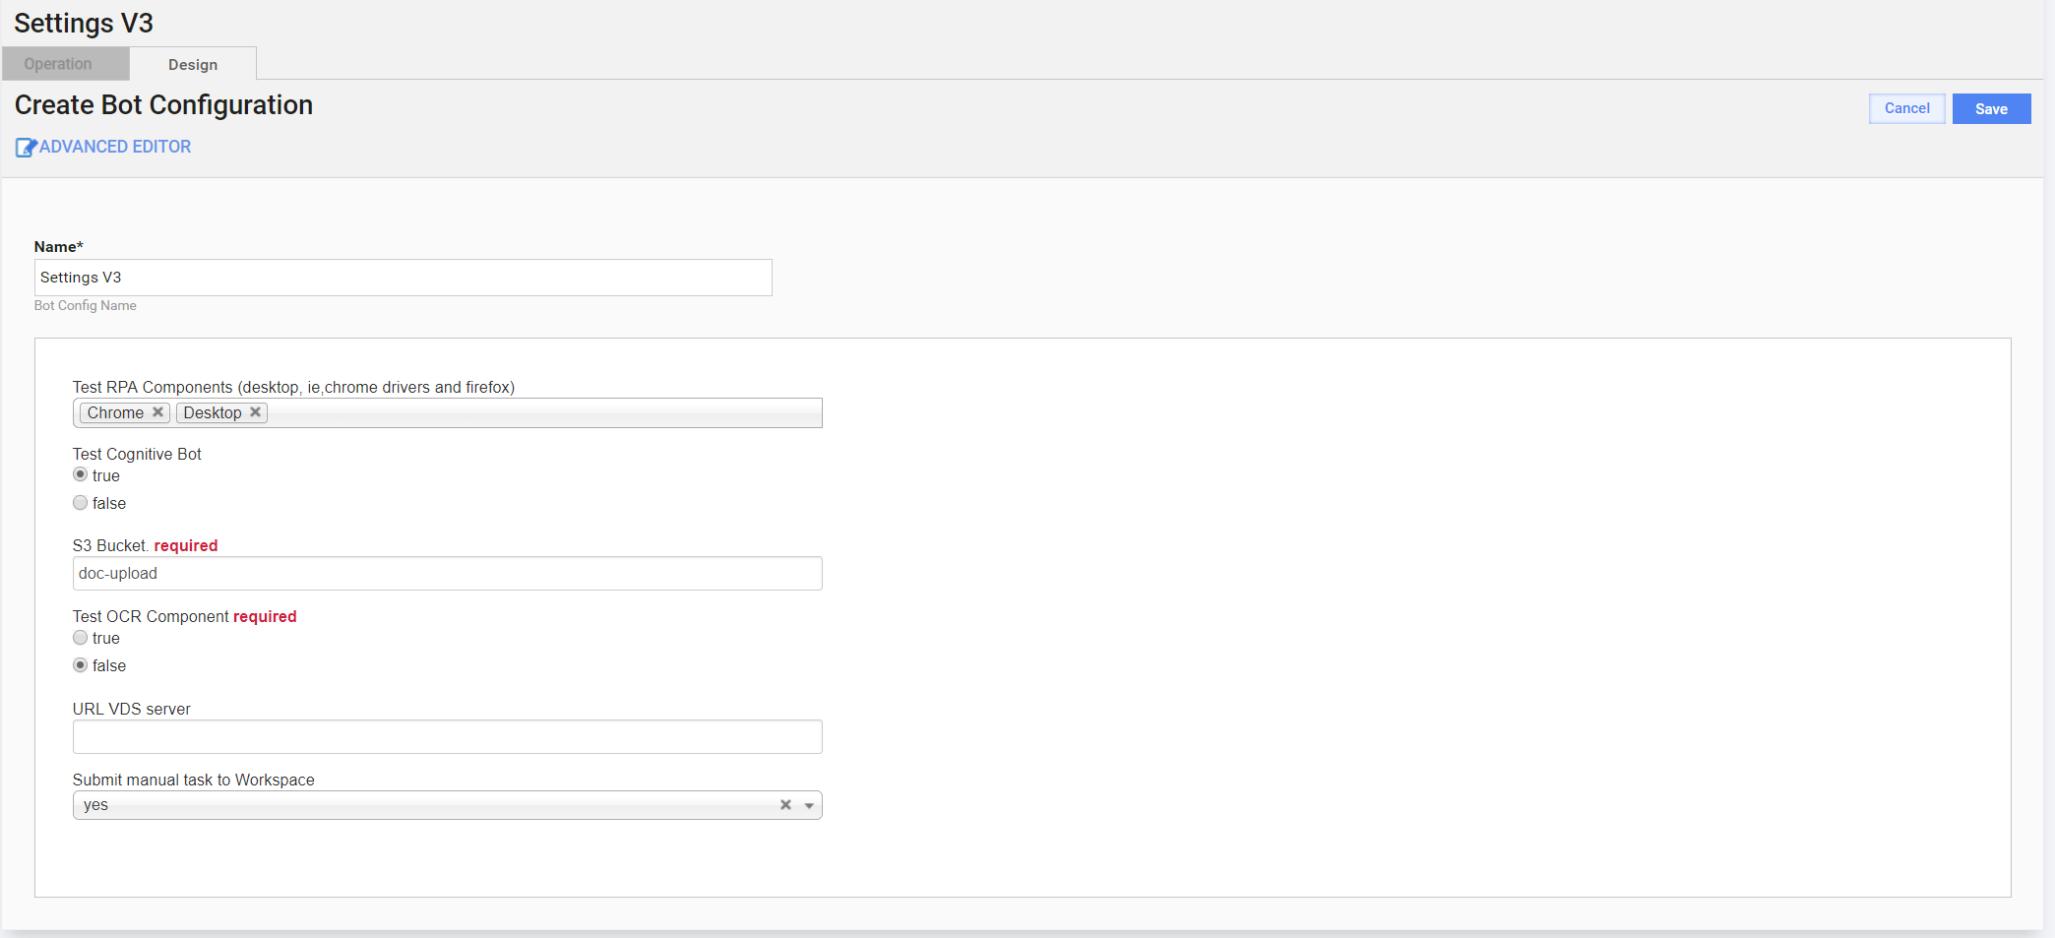Select true for Test OCR Component
Viewport: 2055px width, 938px height.
tap(81, 638)
